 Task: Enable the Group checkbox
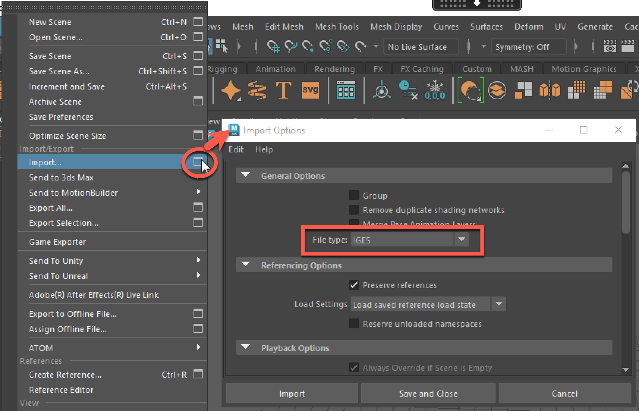(x=354, y=195)
